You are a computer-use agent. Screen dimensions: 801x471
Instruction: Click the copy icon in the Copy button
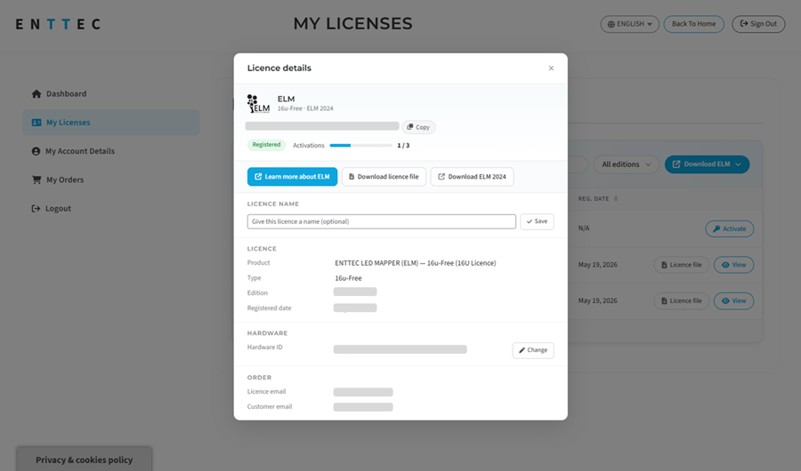pyautogui.click(x=409, y=127)
